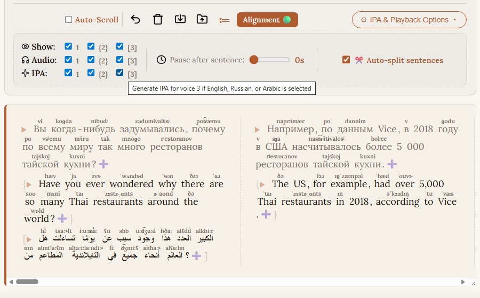
Task: Click the resize handle at panel corner
Action: pyautogui.click(x=473, y=283)
